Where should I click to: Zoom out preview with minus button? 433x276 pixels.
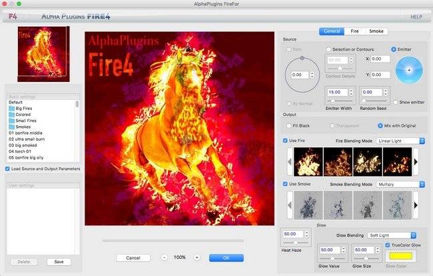pos(164,257)
